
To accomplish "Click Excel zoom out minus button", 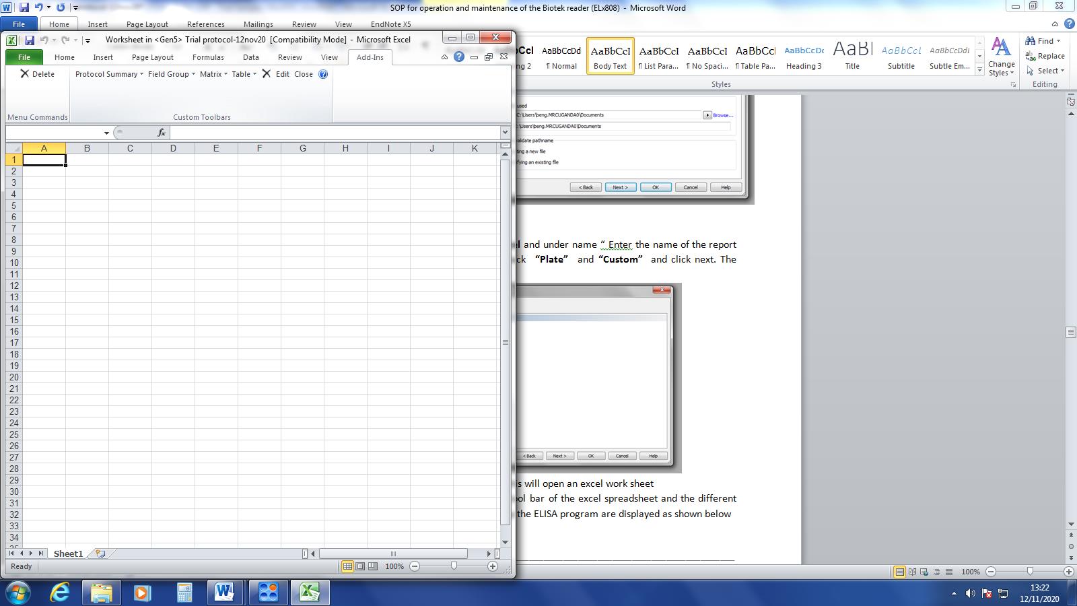I will (415, 566).
